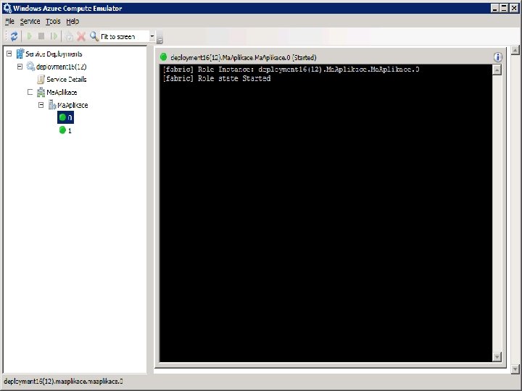Open the File menu
The width and height of the screenshot is (522, 391).
tap(9, 21)
